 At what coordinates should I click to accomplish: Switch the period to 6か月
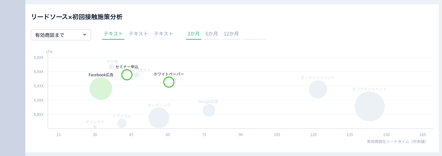[x=212, y=34]
